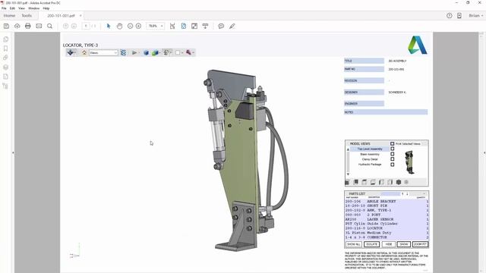Play the 3D animation with the play icon
This screenshot has width=486, height=273.
134,52
